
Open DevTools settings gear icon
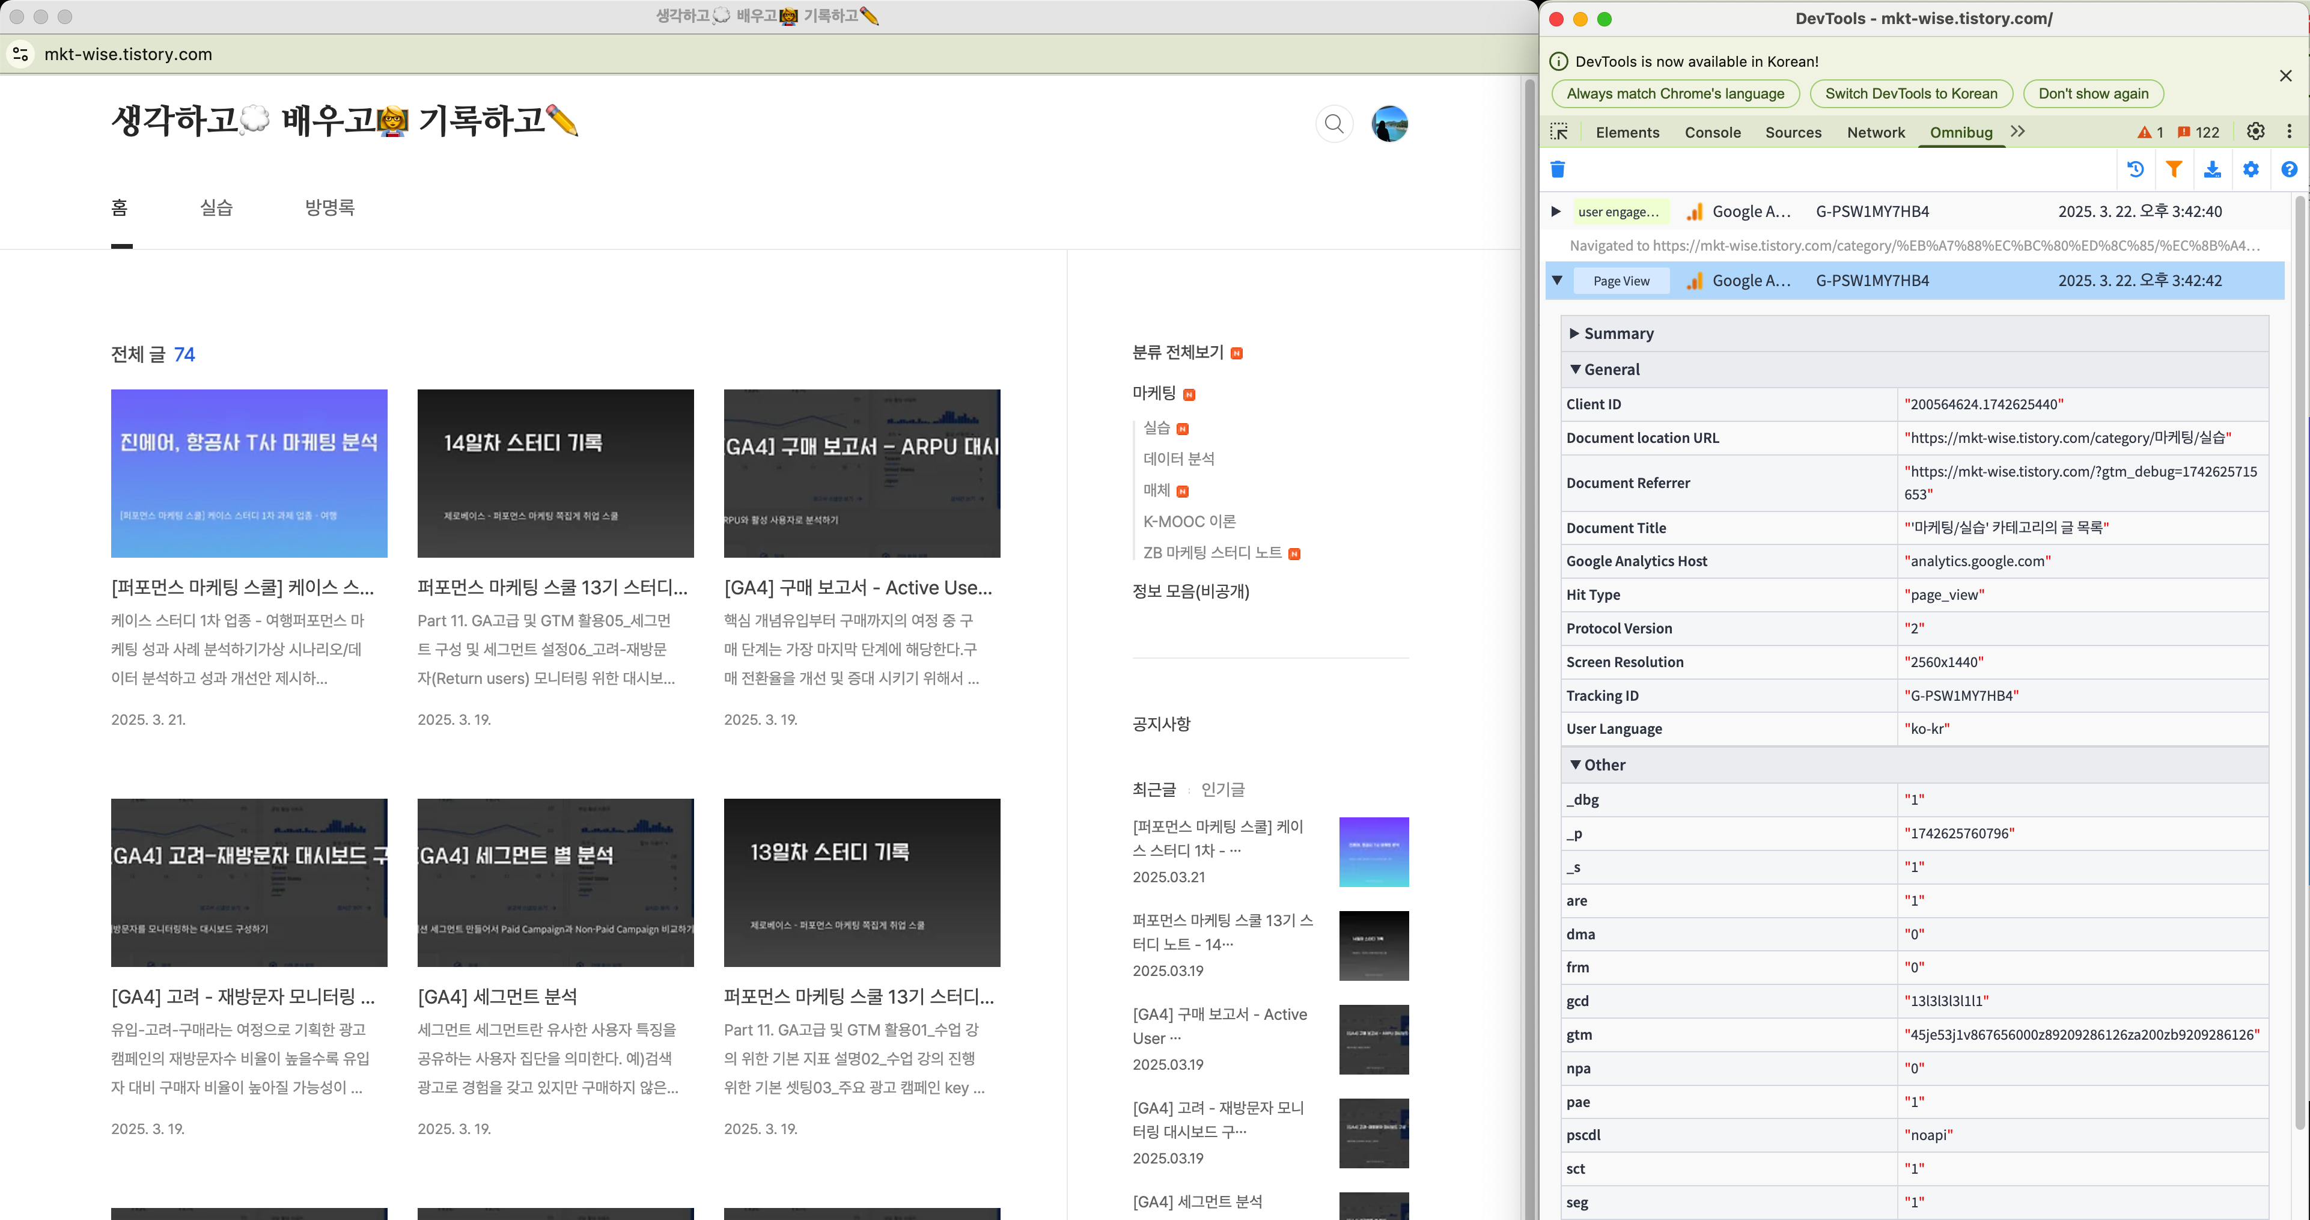pos(2255,132)
